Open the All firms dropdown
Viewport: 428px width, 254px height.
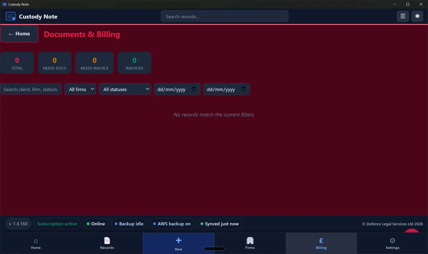coord(80,89)
